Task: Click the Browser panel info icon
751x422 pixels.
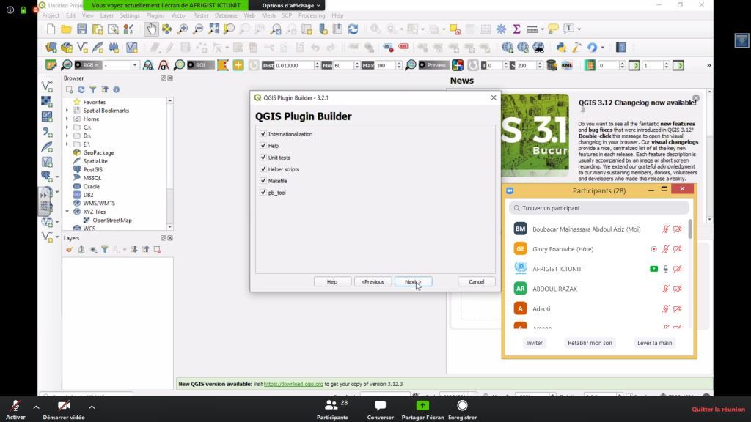Action: (117, 89)
